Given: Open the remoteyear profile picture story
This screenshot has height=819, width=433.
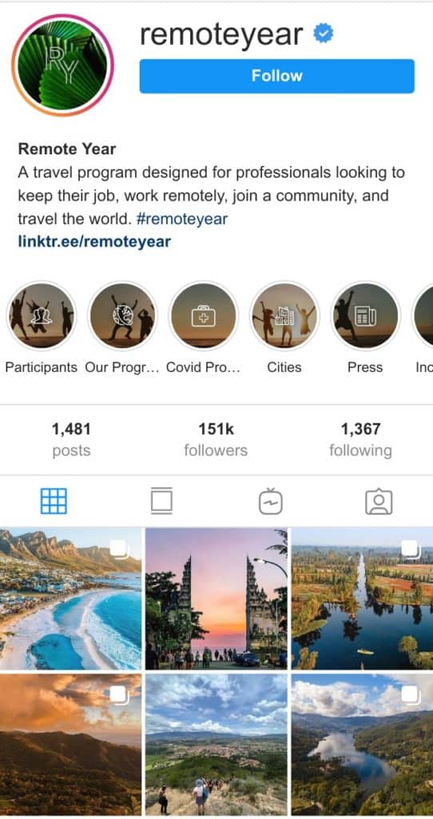Looking at the screenshot, I should [x=62, y=65].
